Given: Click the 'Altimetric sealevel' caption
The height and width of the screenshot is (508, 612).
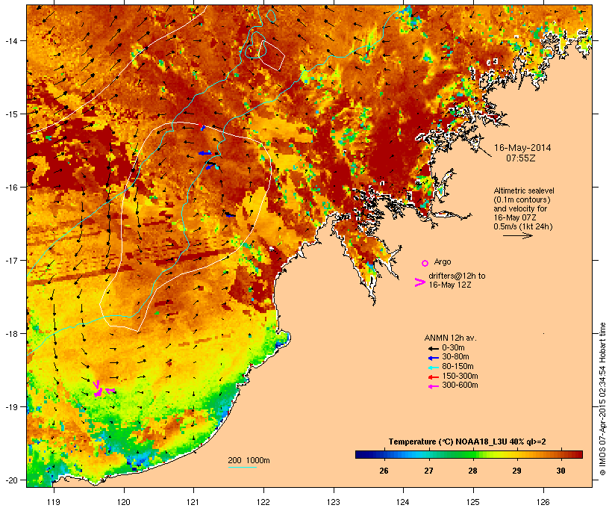Looking at the screenshot, I should 524,190.
